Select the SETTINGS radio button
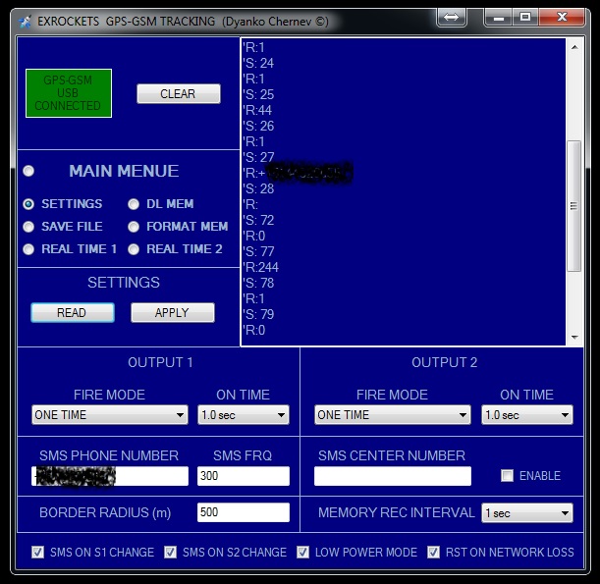 pos(28,204)
